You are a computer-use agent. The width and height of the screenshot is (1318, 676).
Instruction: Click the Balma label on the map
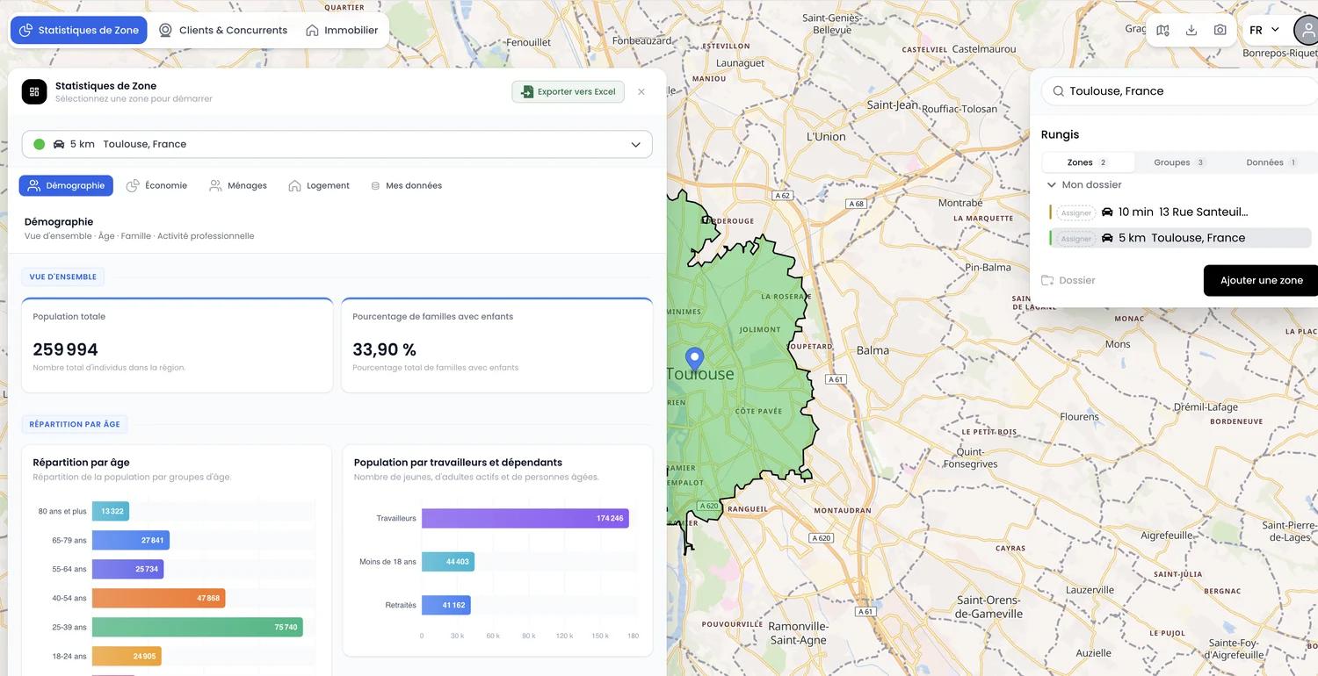tap(873, 350)
